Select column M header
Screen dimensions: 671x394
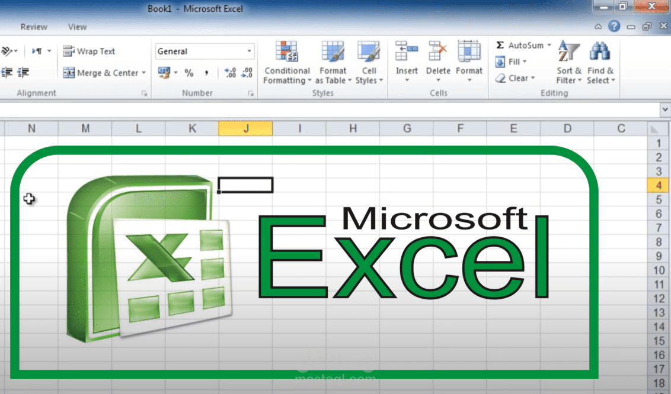(x=85, y=128)
